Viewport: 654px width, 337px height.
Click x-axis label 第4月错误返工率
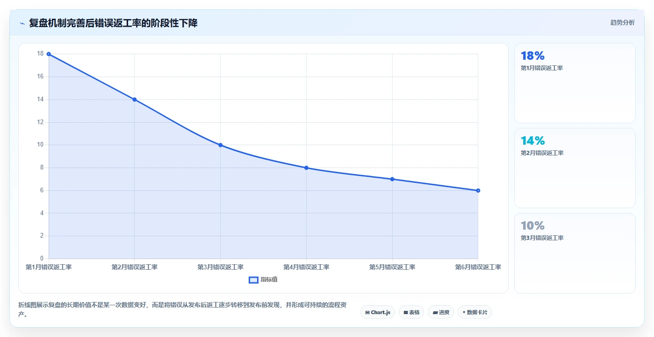click(306, 267)
